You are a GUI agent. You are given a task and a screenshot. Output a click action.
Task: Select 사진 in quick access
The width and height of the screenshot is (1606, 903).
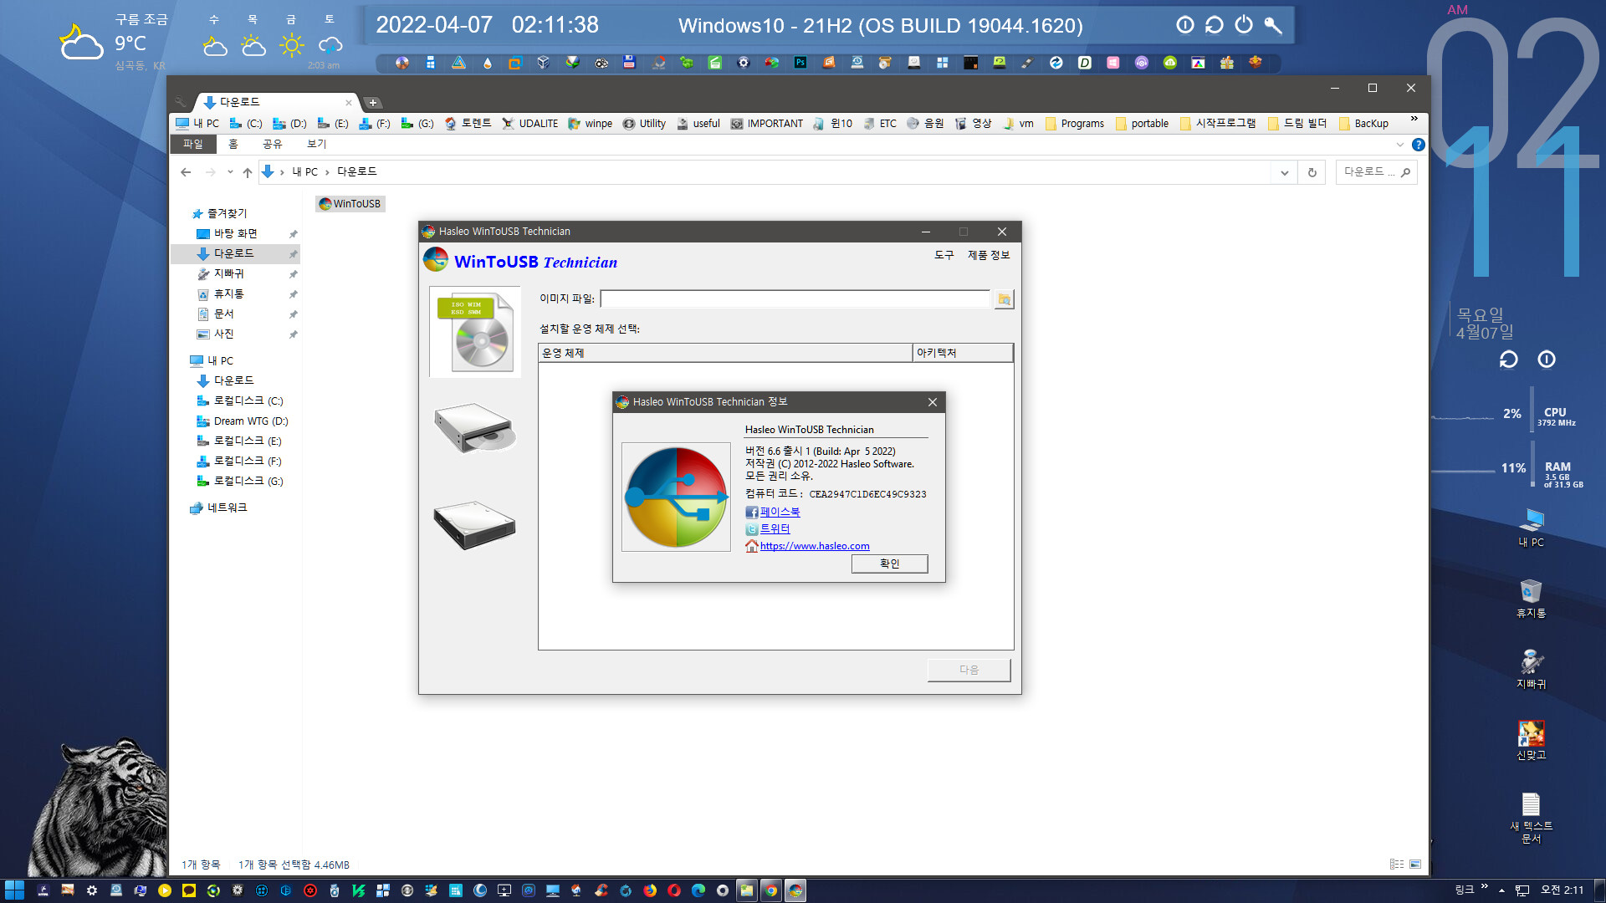point(224,334)
